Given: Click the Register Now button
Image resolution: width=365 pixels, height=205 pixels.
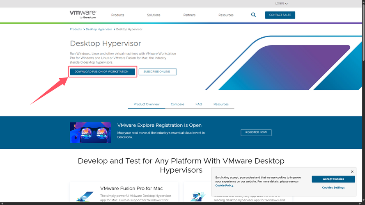Looking at the screenshot, I should click(256, 132).
